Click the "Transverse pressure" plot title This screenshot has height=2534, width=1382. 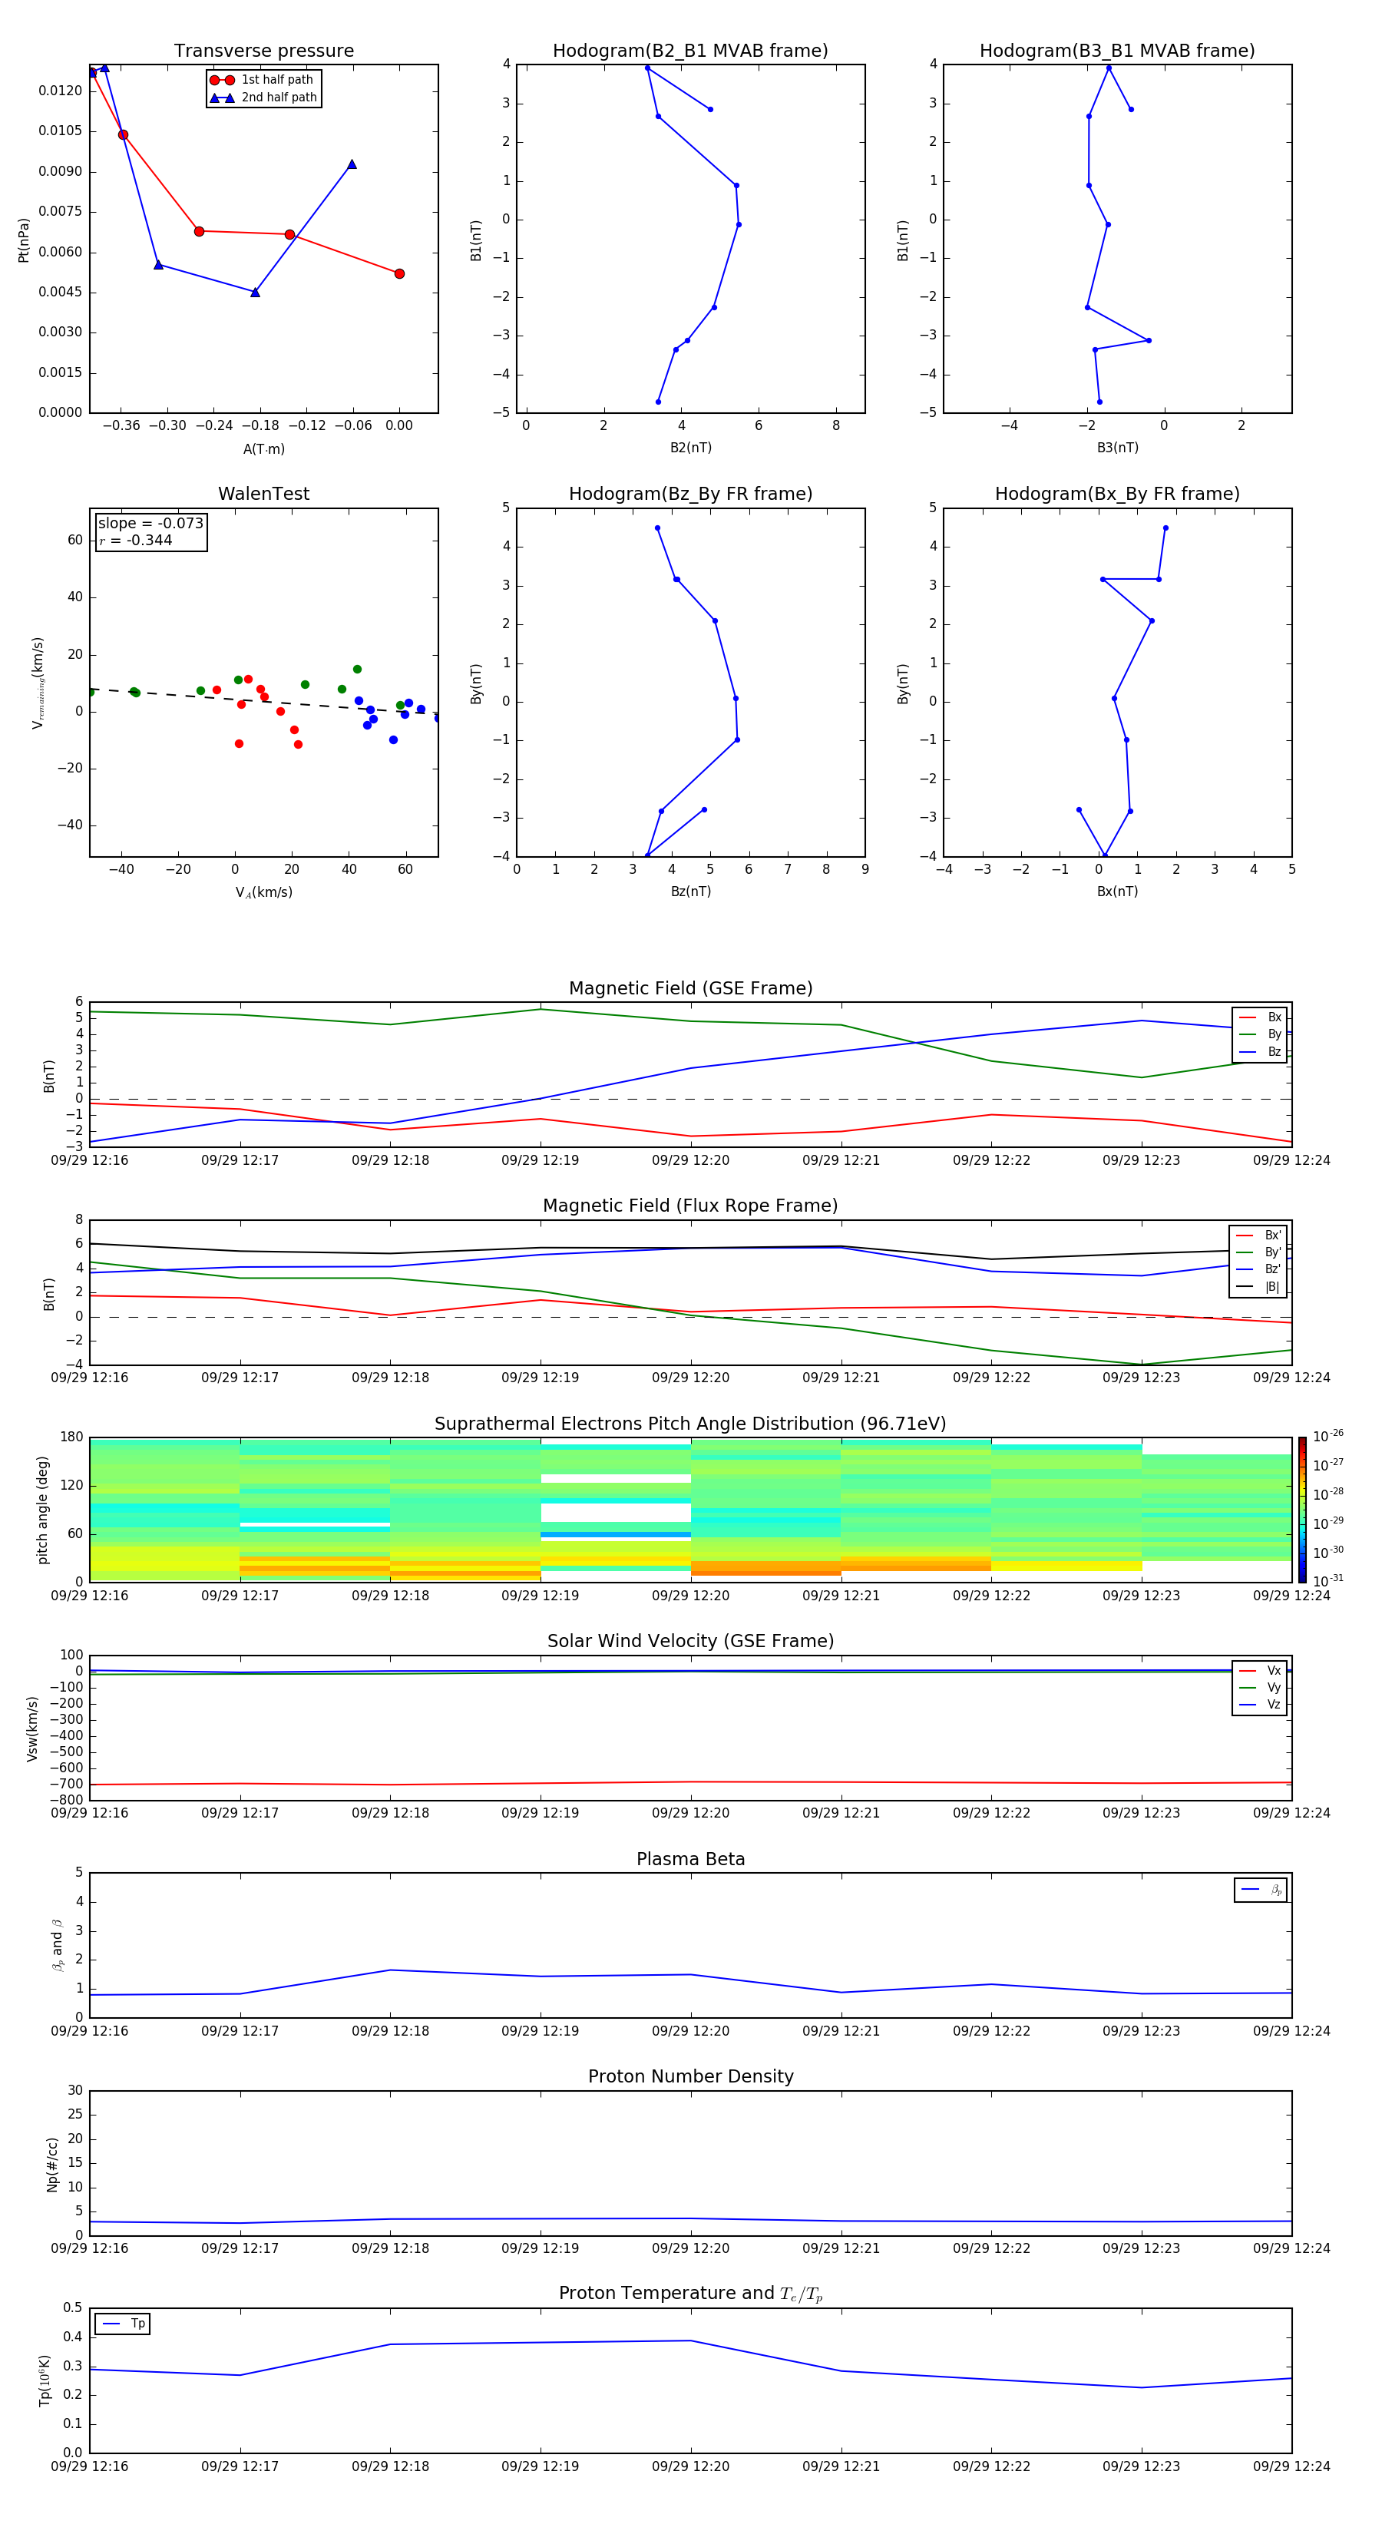[263, 51]
